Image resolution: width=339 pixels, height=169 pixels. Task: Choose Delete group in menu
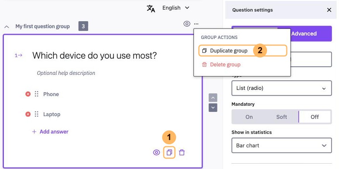[x=221, y=64]
